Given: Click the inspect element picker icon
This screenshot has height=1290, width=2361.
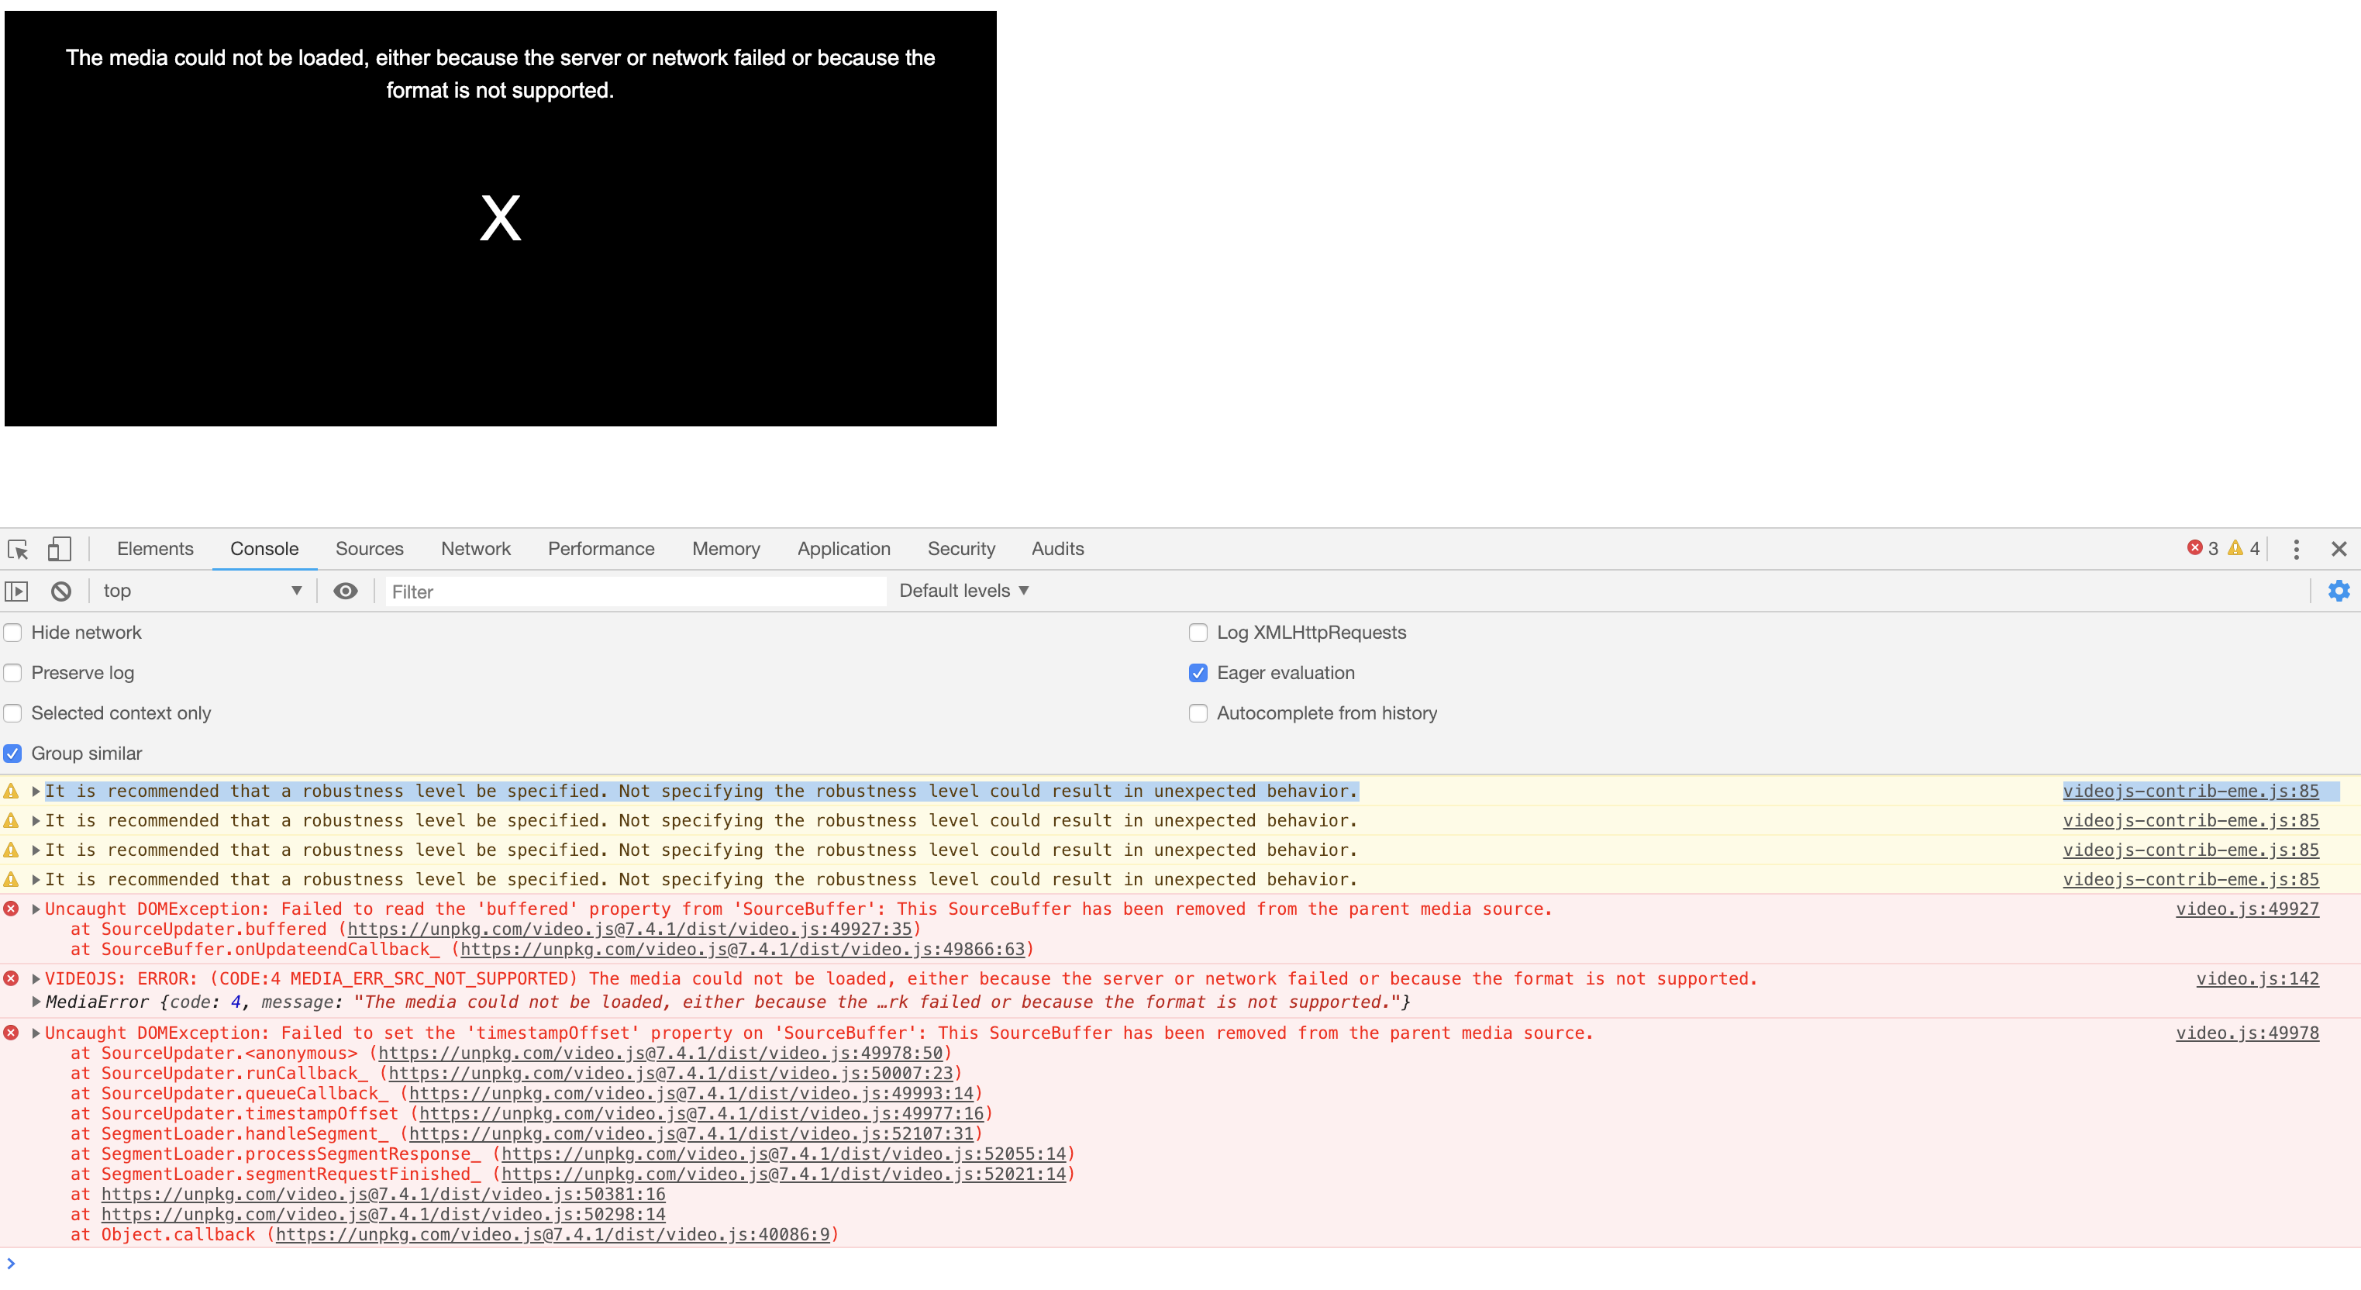Looking at the screenshot, I should [19, 549].
